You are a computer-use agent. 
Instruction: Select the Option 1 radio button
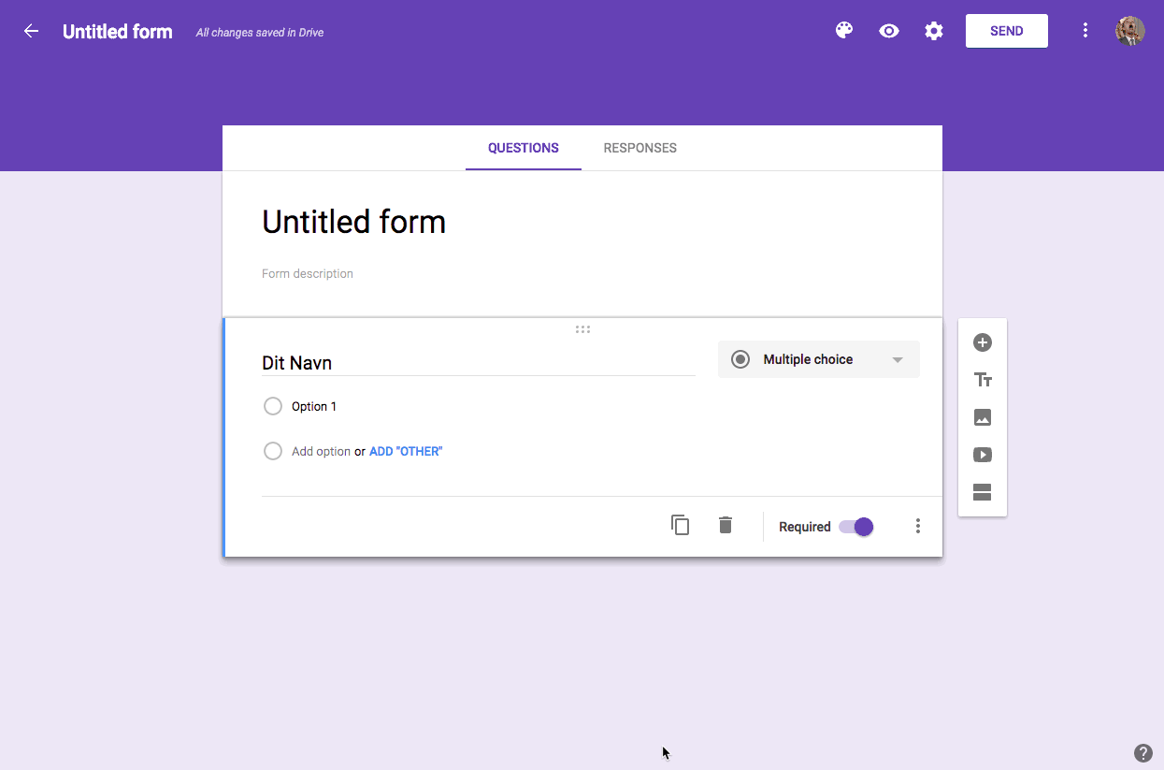click(x=273, y=406)
